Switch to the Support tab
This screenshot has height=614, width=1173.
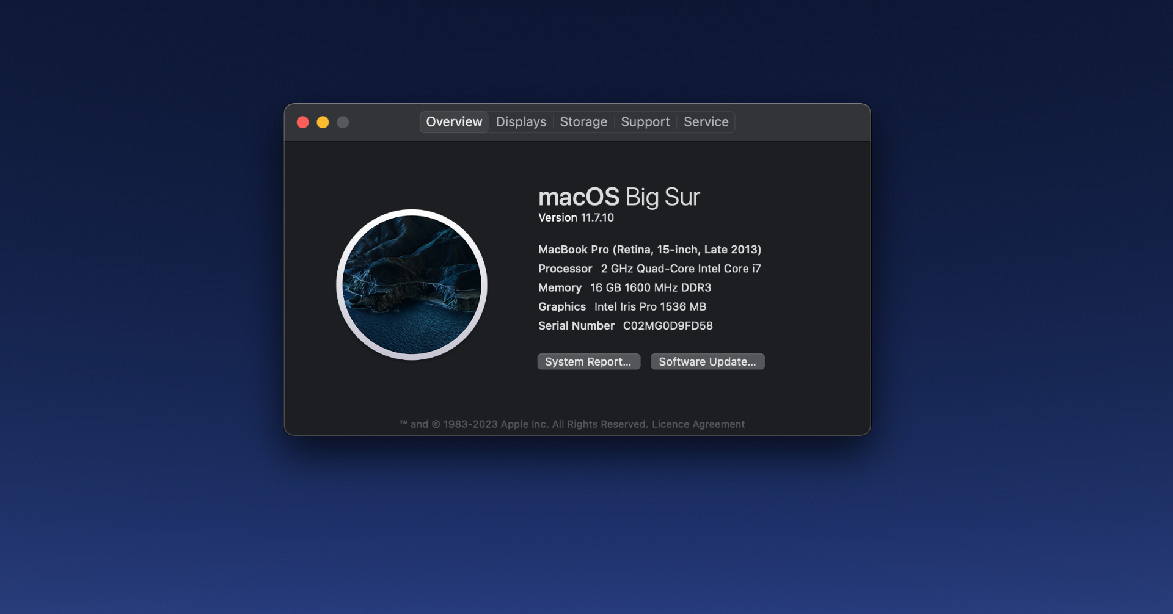coord(645,122)
